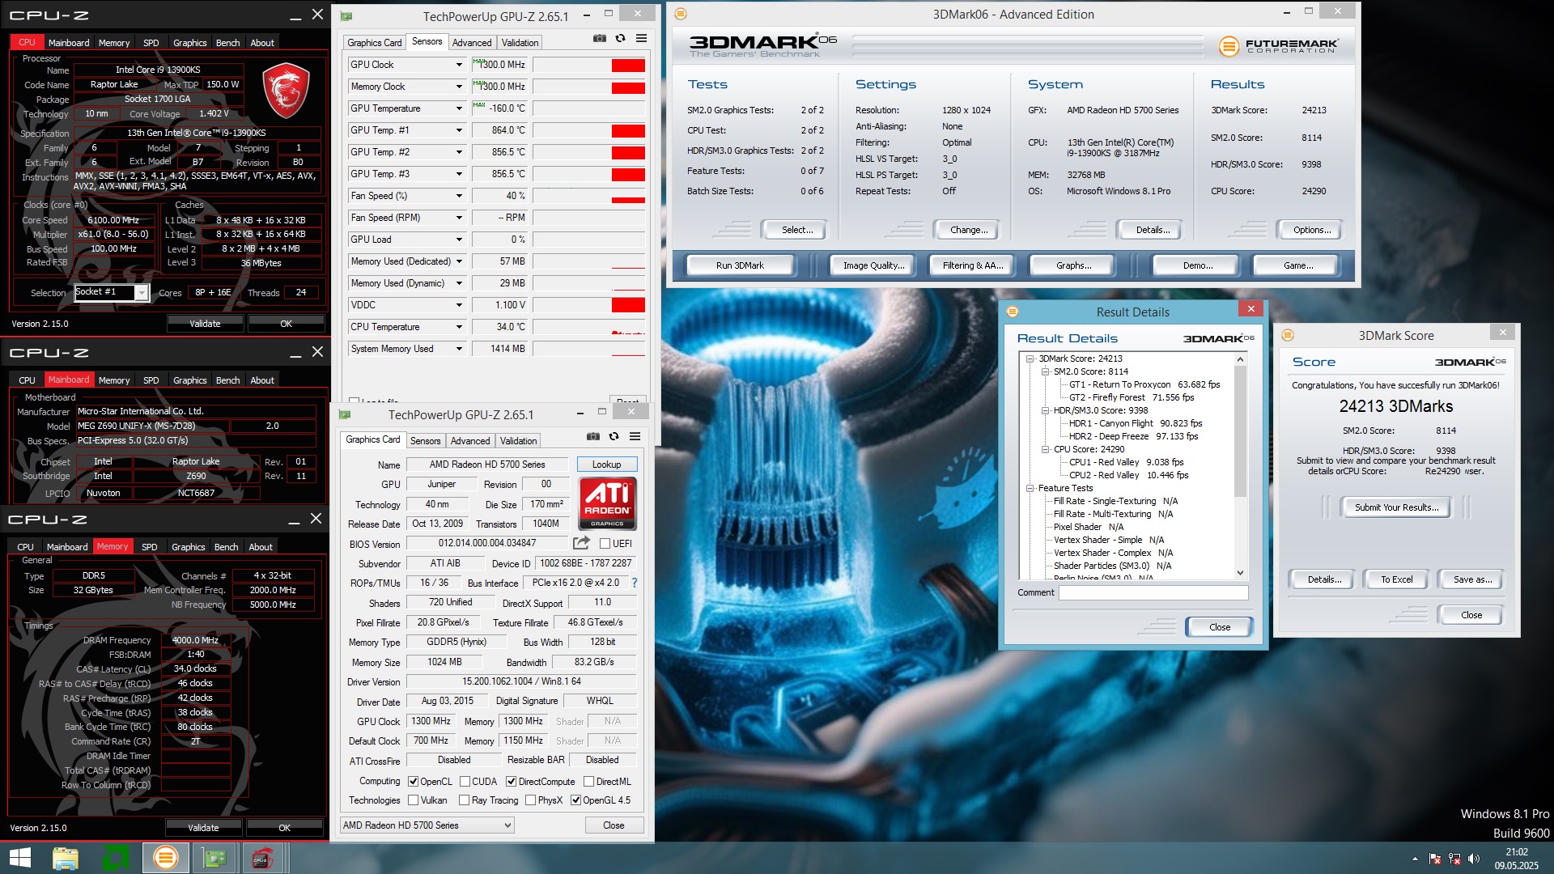Take screenshot with GPU-Z Sensors camera icon

pos(599,38)
